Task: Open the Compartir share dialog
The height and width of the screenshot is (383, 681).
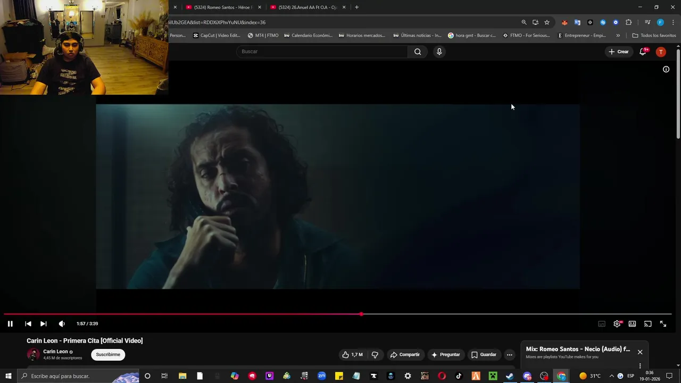Action: (405, 355)
